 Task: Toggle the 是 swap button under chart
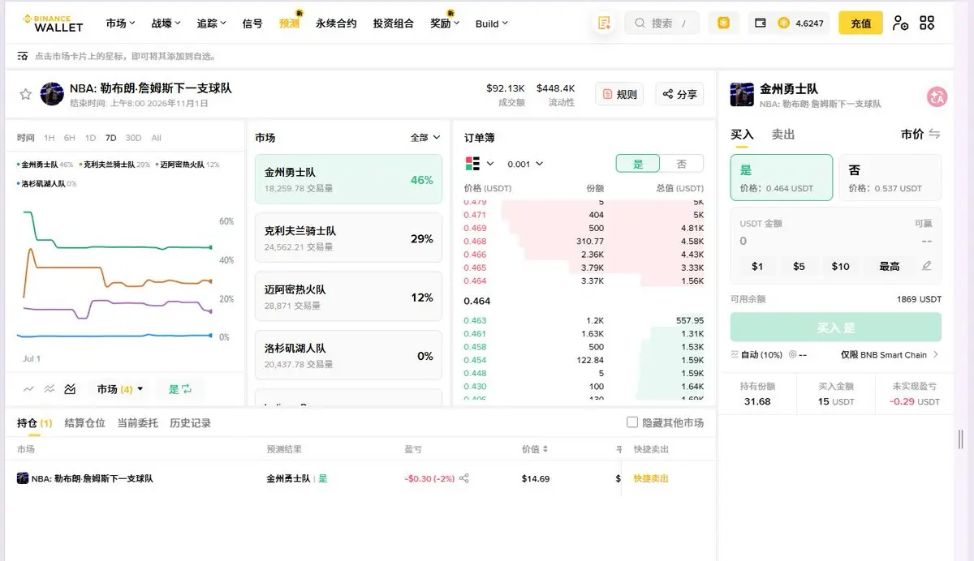[x=180, y=389]
